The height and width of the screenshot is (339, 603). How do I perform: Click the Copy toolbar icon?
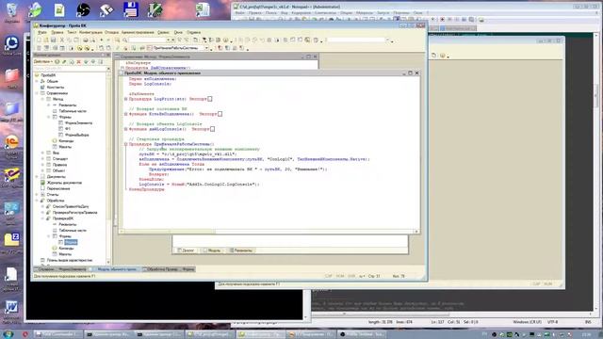tap(69, 40)
